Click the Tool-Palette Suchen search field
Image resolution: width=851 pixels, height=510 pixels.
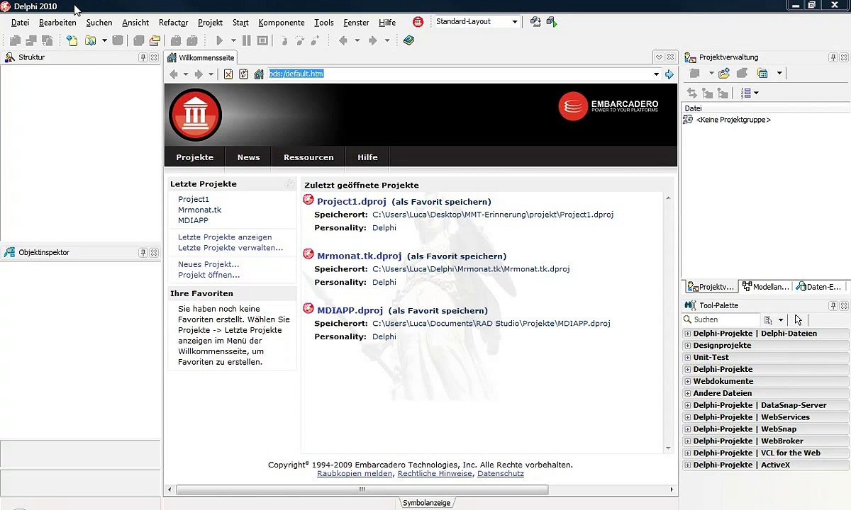click(721, 319)
